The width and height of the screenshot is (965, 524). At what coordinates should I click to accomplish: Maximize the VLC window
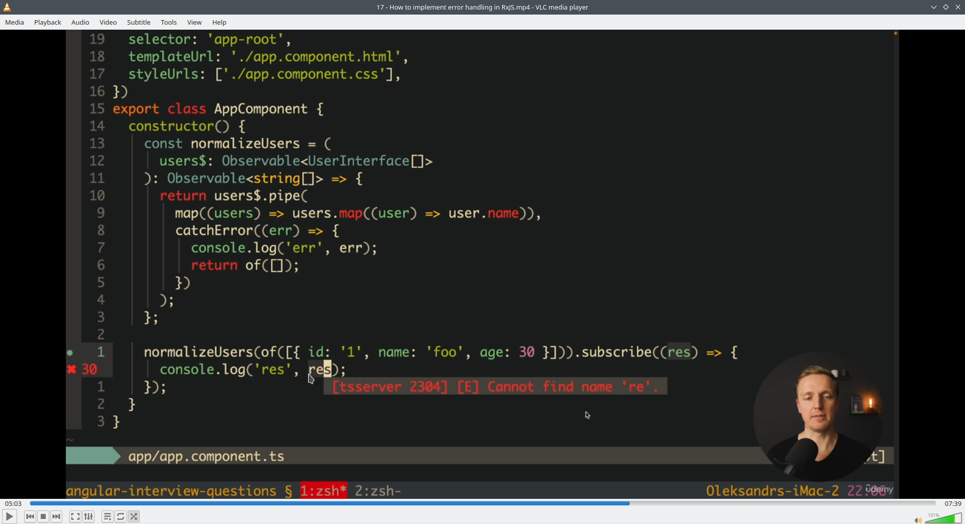tap(946, 7)
